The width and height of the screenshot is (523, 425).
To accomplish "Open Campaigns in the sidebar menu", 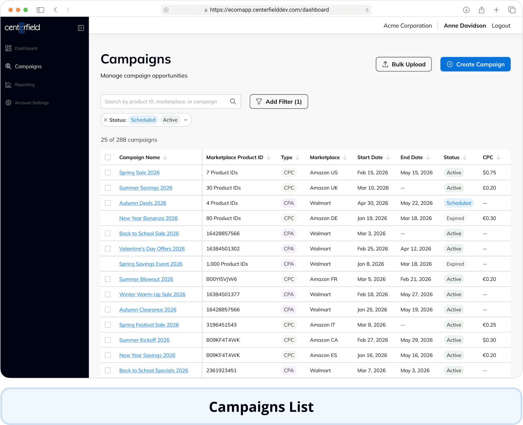I will point(28,66).
